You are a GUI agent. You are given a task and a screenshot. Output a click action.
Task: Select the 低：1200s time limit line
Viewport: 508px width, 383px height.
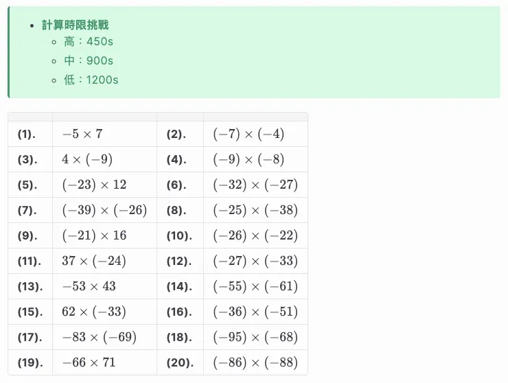point(91,80)
